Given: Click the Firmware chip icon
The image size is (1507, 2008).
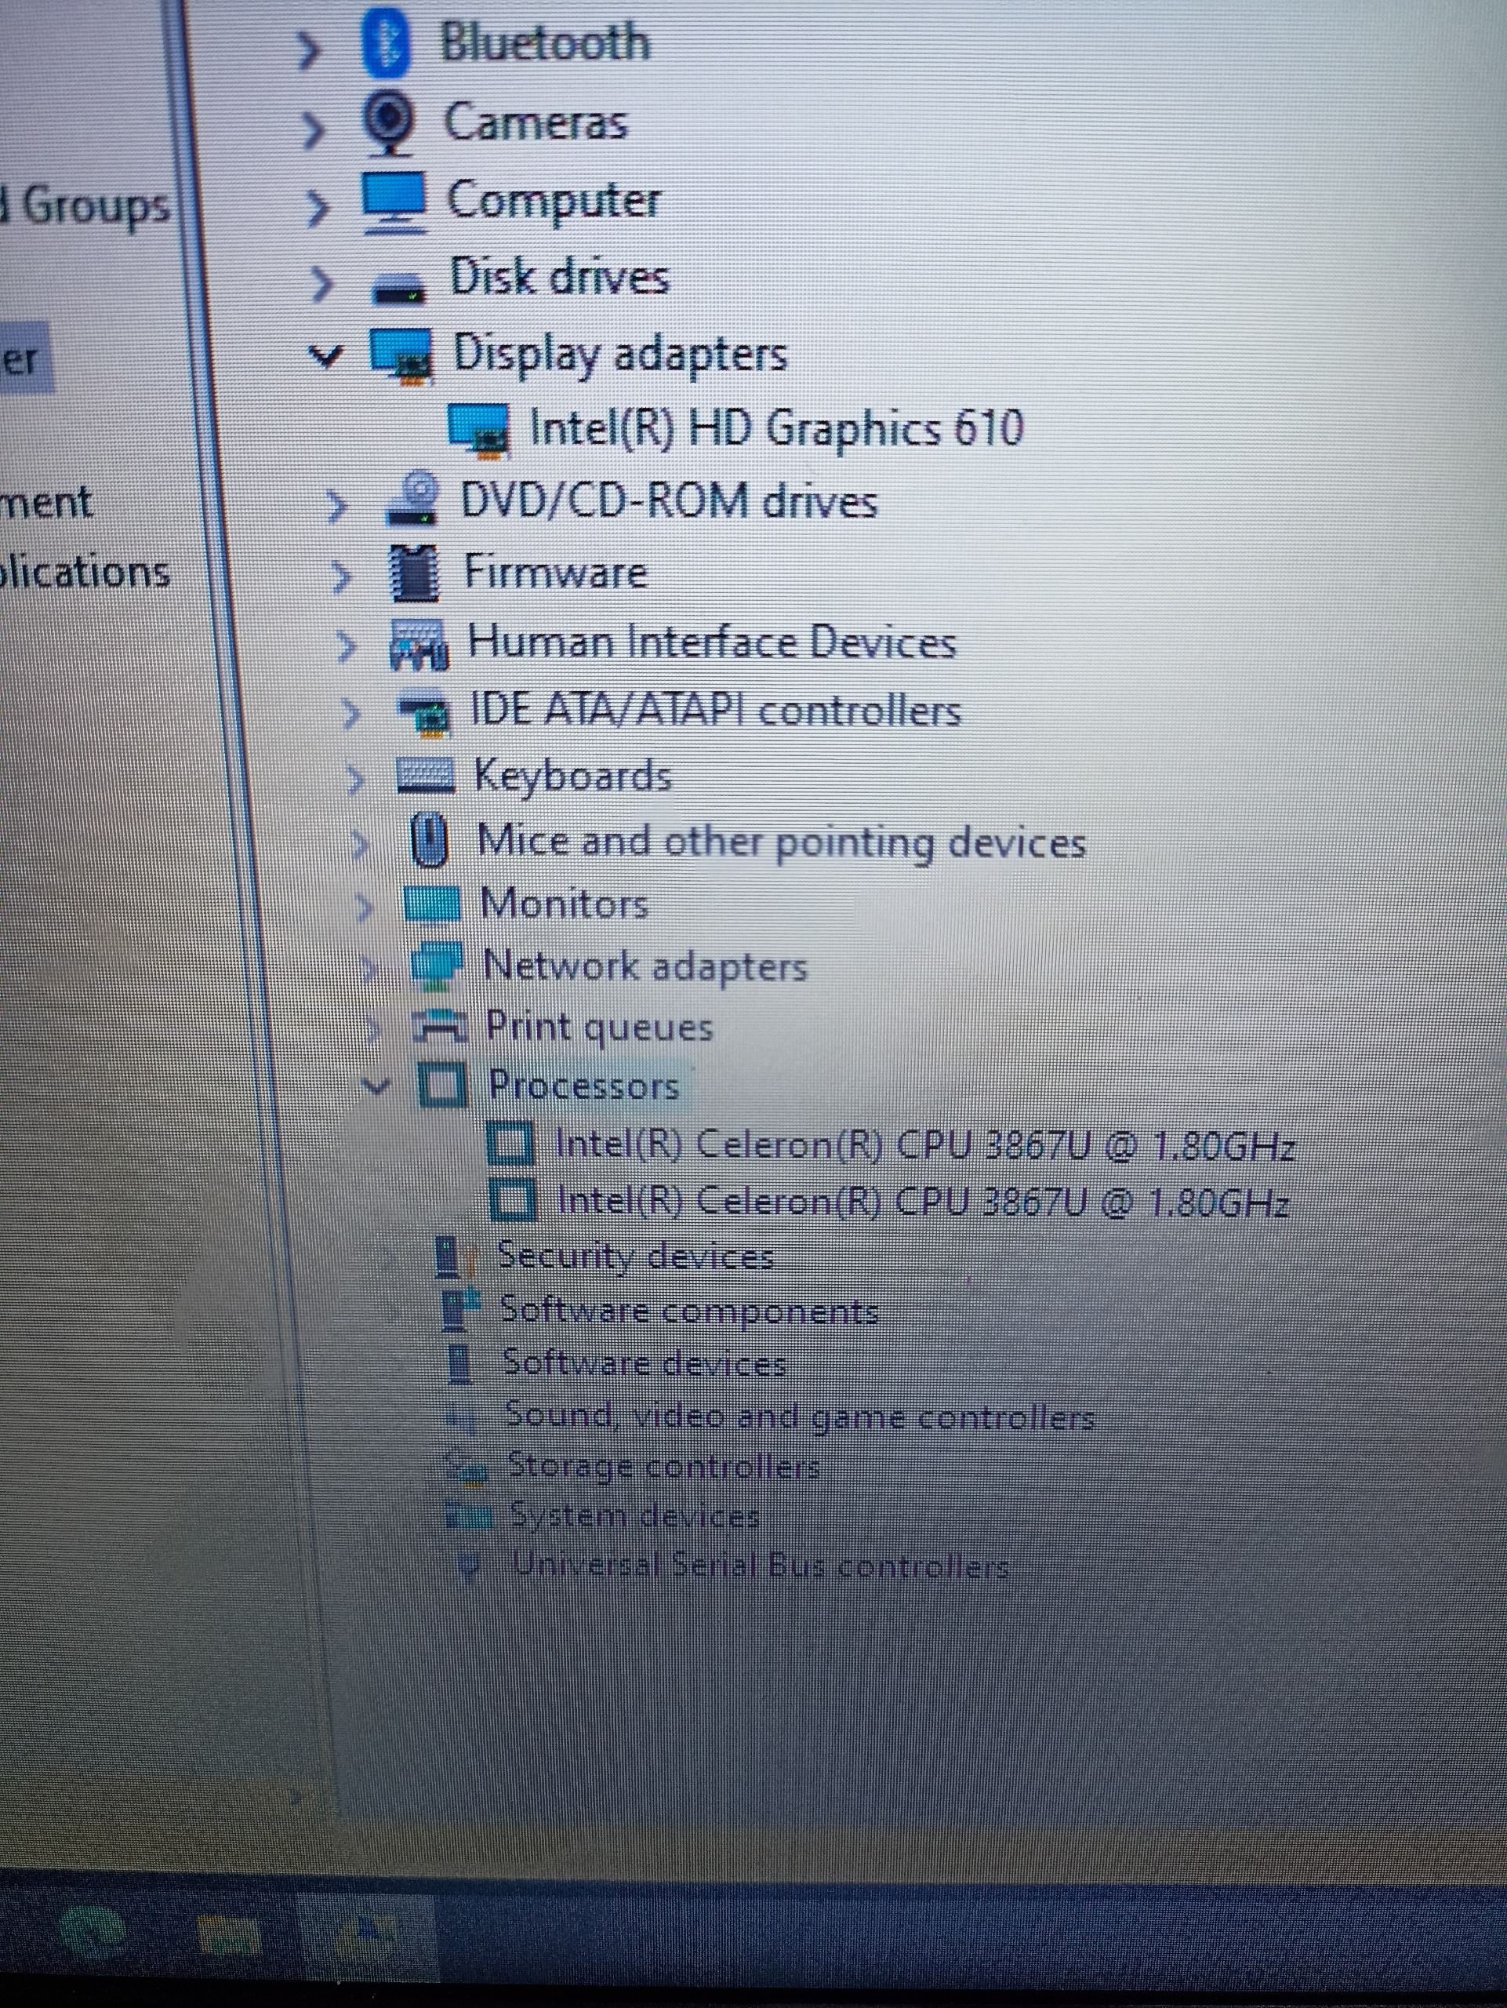Looking at the screenshot, I should [x=416, y=573].
